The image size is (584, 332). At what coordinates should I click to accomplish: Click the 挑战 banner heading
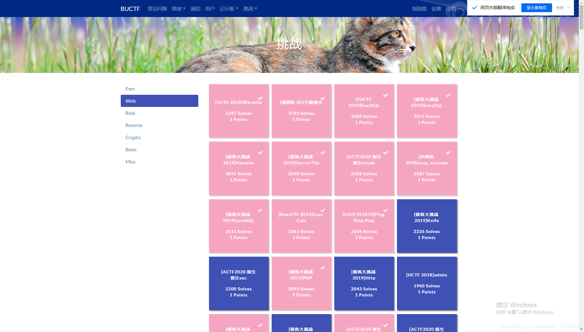[289, 44]
